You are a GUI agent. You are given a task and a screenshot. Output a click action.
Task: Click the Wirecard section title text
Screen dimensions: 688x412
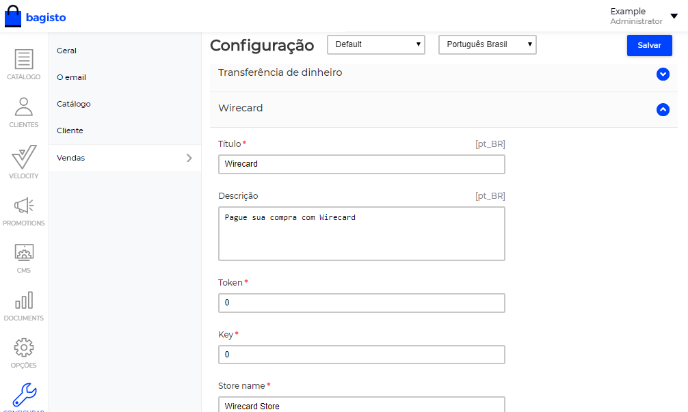241,108
